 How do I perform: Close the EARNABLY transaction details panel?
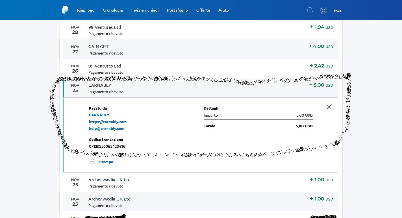tap(329, 107)
